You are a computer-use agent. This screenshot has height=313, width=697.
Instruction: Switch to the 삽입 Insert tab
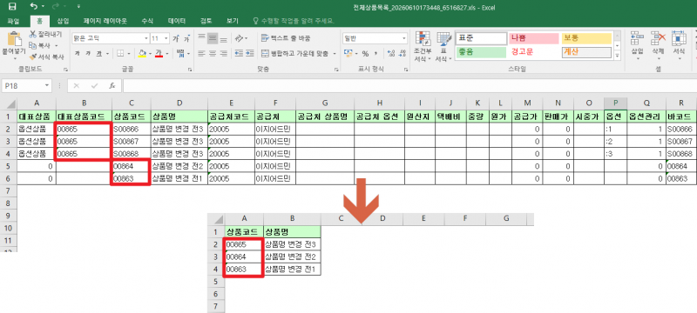pos(63,21)
